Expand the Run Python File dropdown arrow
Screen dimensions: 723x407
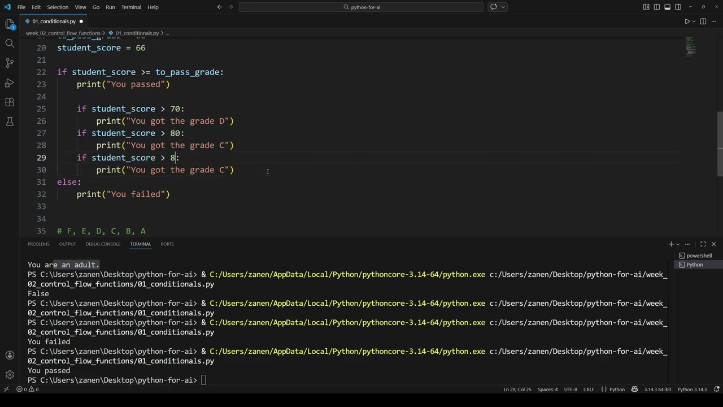coord(694,21)
